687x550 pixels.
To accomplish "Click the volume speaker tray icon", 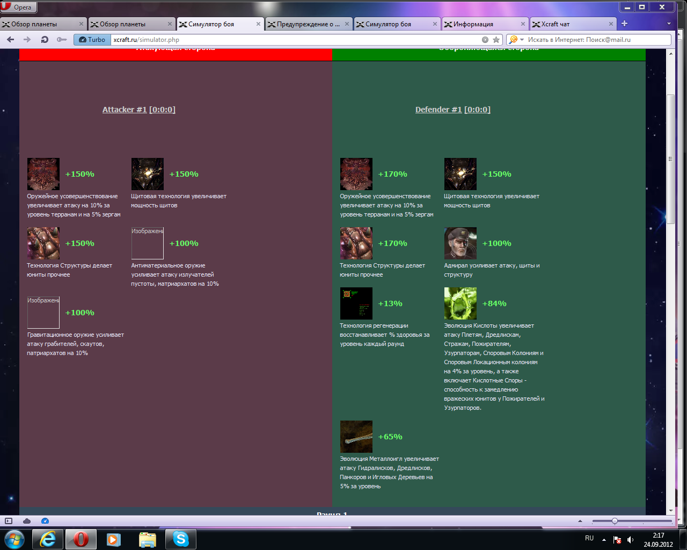I will click(630, 540).
